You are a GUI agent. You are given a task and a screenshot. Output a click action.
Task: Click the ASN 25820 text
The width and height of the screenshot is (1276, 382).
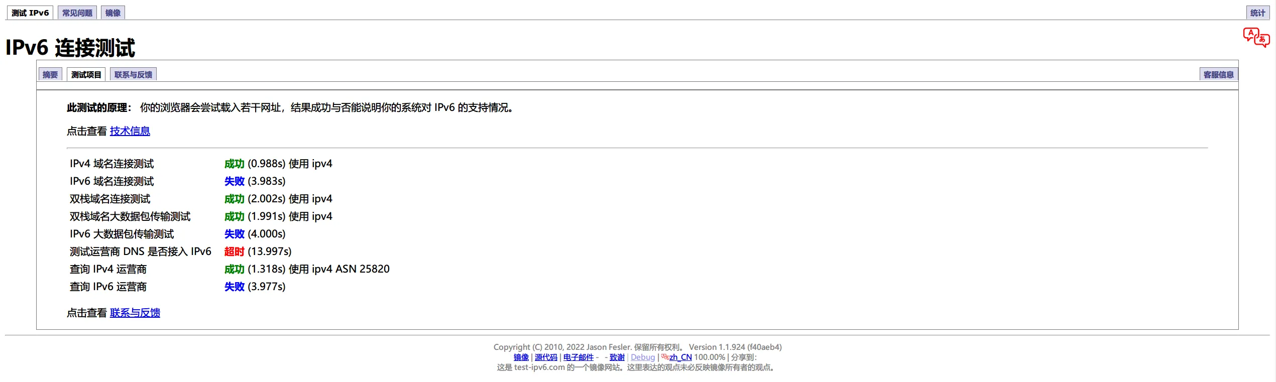click(x=363, y=269)
